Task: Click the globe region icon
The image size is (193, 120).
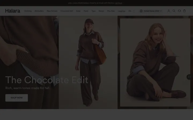Action: (x=141, y=11)
